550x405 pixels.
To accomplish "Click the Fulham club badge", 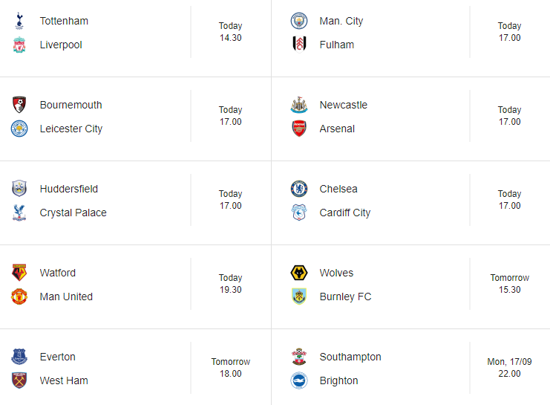I will [299, 45].
